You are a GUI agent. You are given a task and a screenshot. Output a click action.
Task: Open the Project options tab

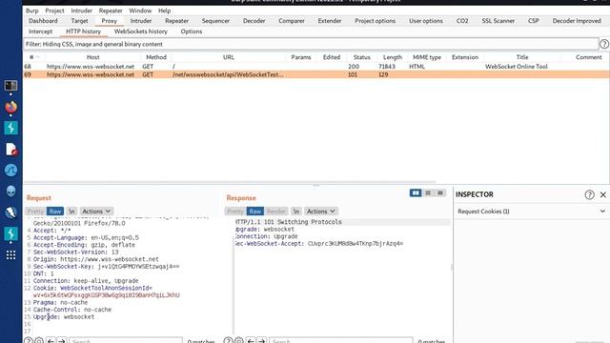click(x=375, y=21)
